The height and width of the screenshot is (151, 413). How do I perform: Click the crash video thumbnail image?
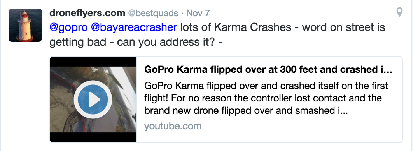[x=93, y=100]
